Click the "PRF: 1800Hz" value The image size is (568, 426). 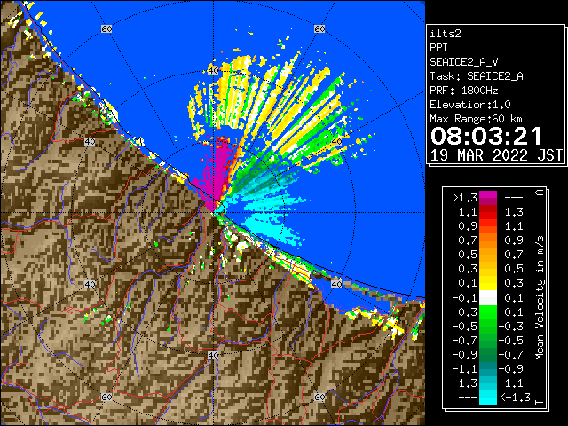coord(463,91)
